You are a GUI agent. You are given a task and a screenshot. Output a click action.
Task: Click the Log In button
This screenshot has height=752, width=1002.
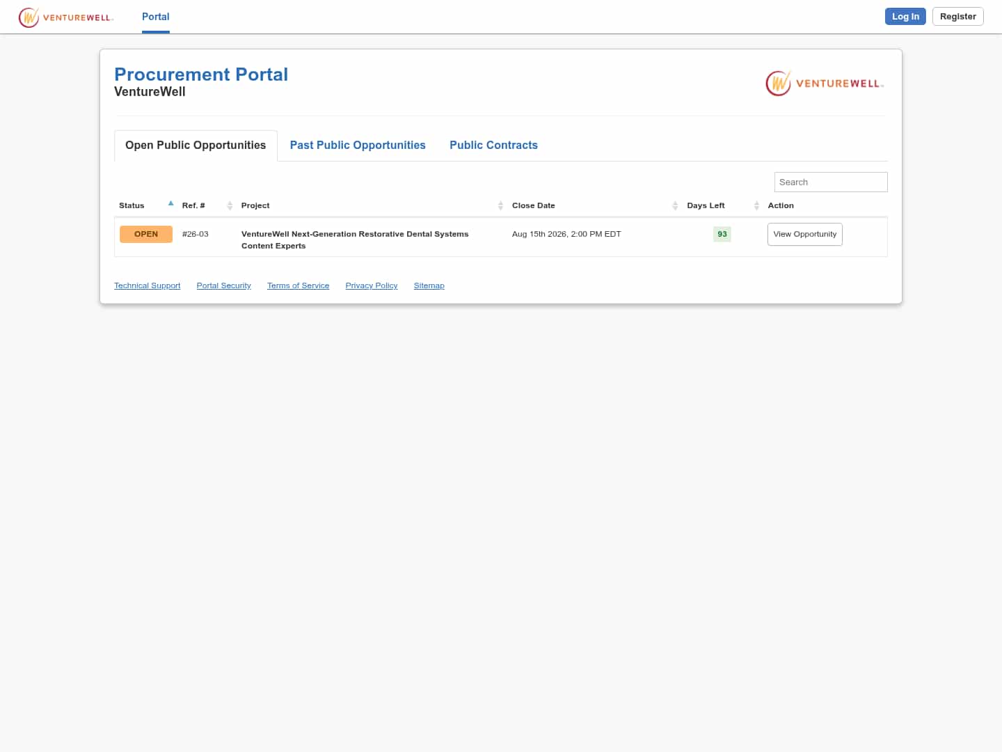point(905,17)
